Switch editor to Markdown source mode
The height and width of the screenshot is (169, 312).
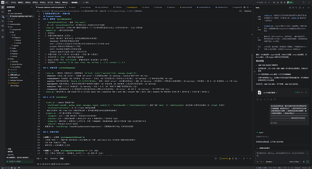(x=248, y=11)
